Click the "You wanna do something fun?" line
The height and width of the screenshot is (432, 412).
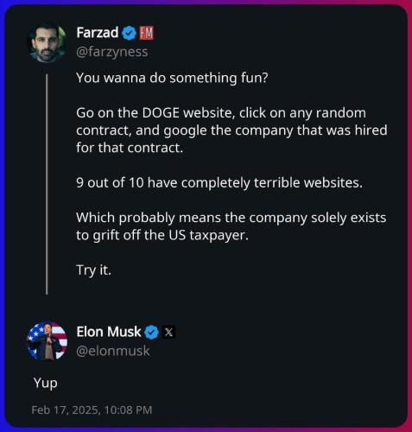click(172, 78)
